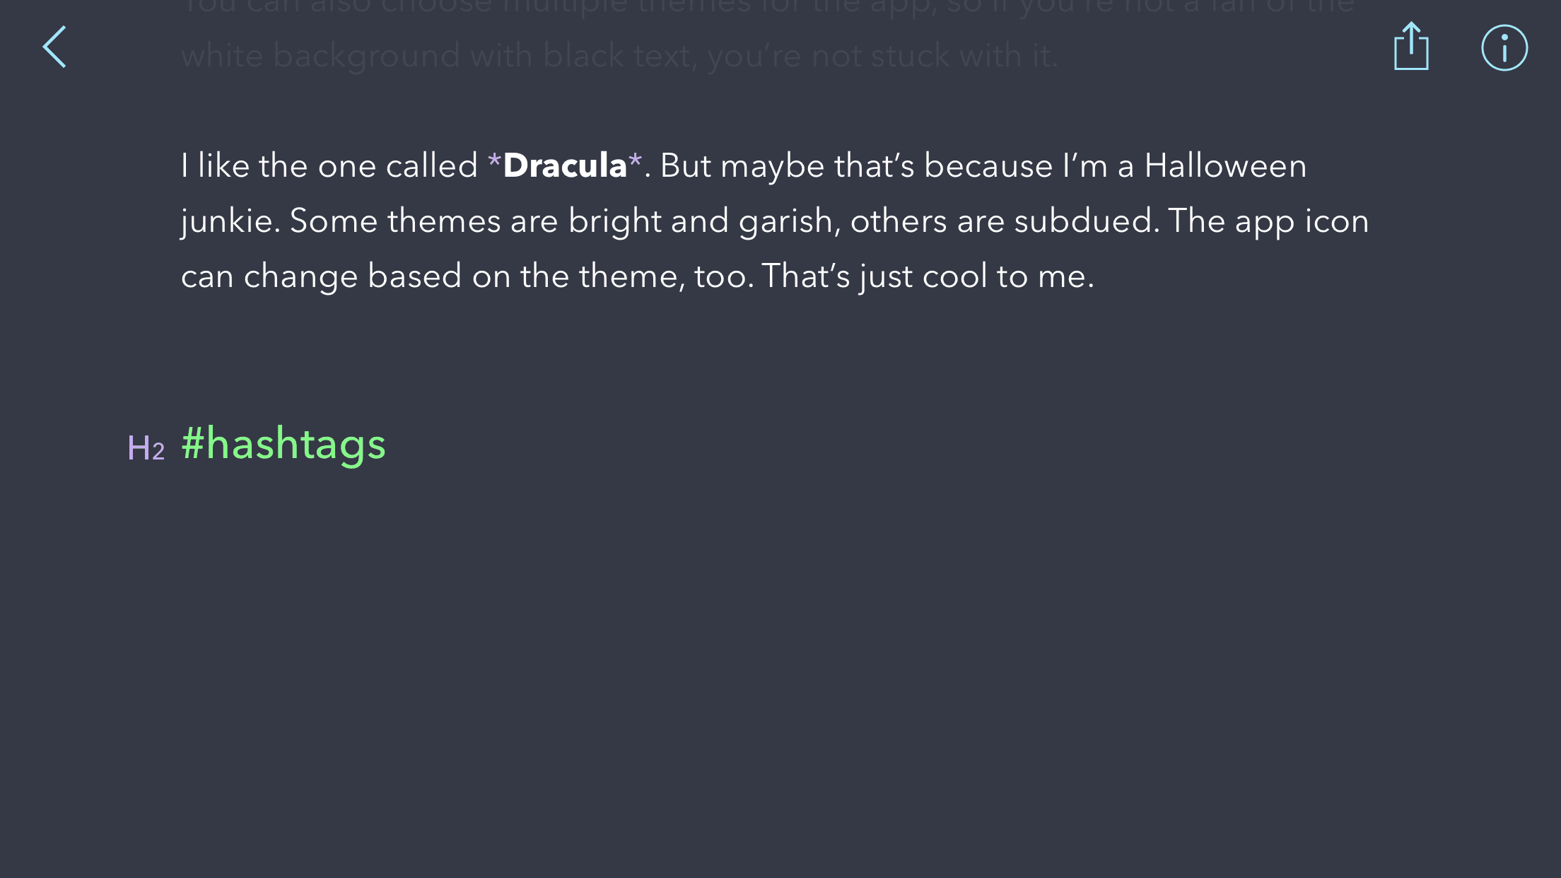Click the word "others" in the paragraph

(x=898, y=221)
